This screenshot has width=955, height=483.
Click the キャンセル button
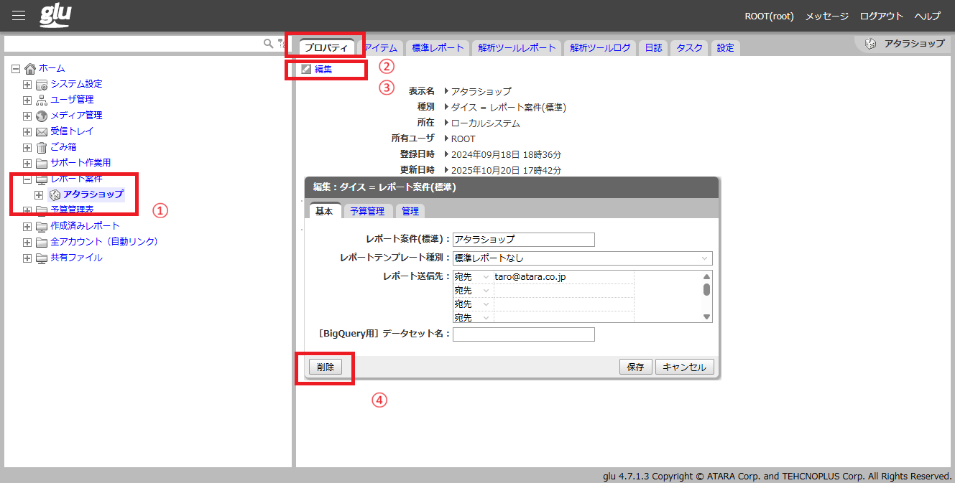click(685, 367)
